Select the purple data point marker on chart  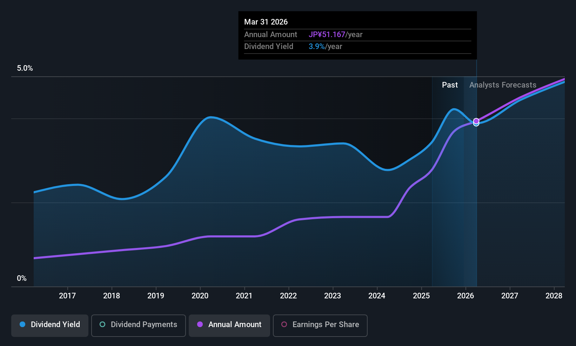[x=476, y=121]
